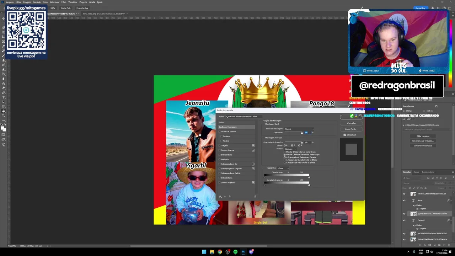The width and height of the screenshot is (455, 256).
Task: Select the Rectangular Marquee tool
Action: click(3, 22)
